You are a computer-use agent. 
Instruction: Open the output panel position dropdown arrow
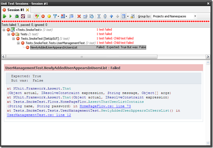tap(128, 16)
